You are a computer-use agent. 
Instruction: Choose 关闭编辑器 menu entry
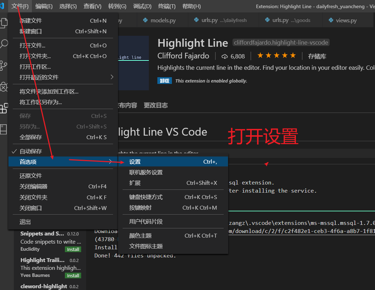pyautogui.click(x=63, y=186)
